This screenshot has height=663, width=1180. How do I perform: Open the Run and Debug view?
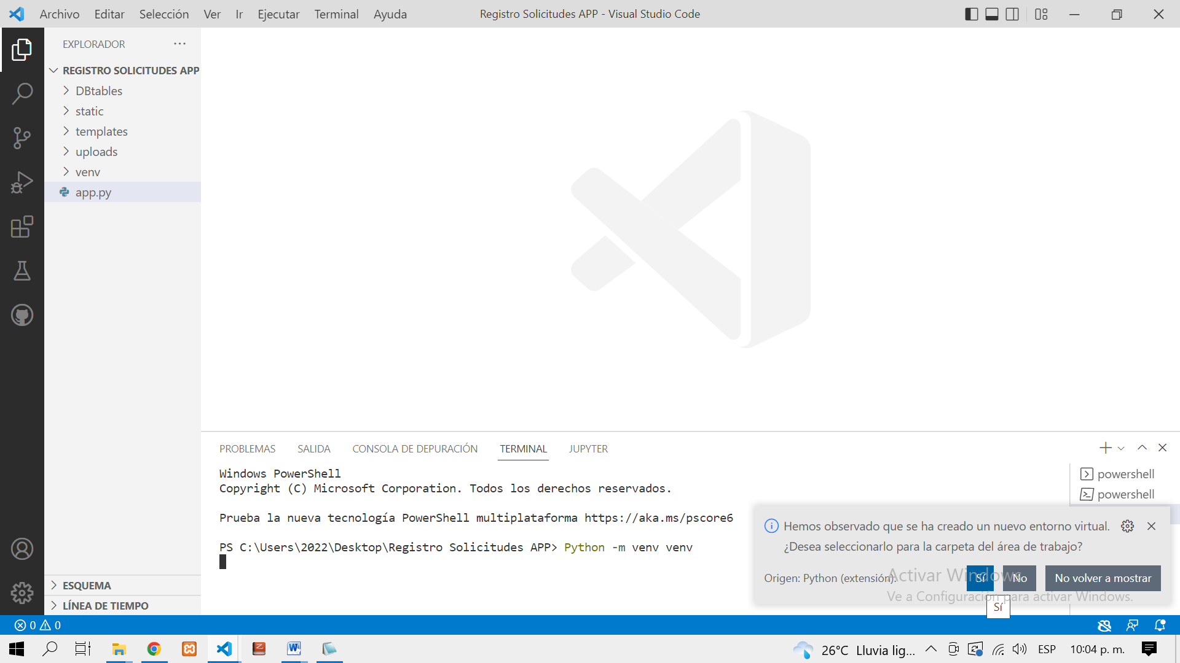click(22, 182)
